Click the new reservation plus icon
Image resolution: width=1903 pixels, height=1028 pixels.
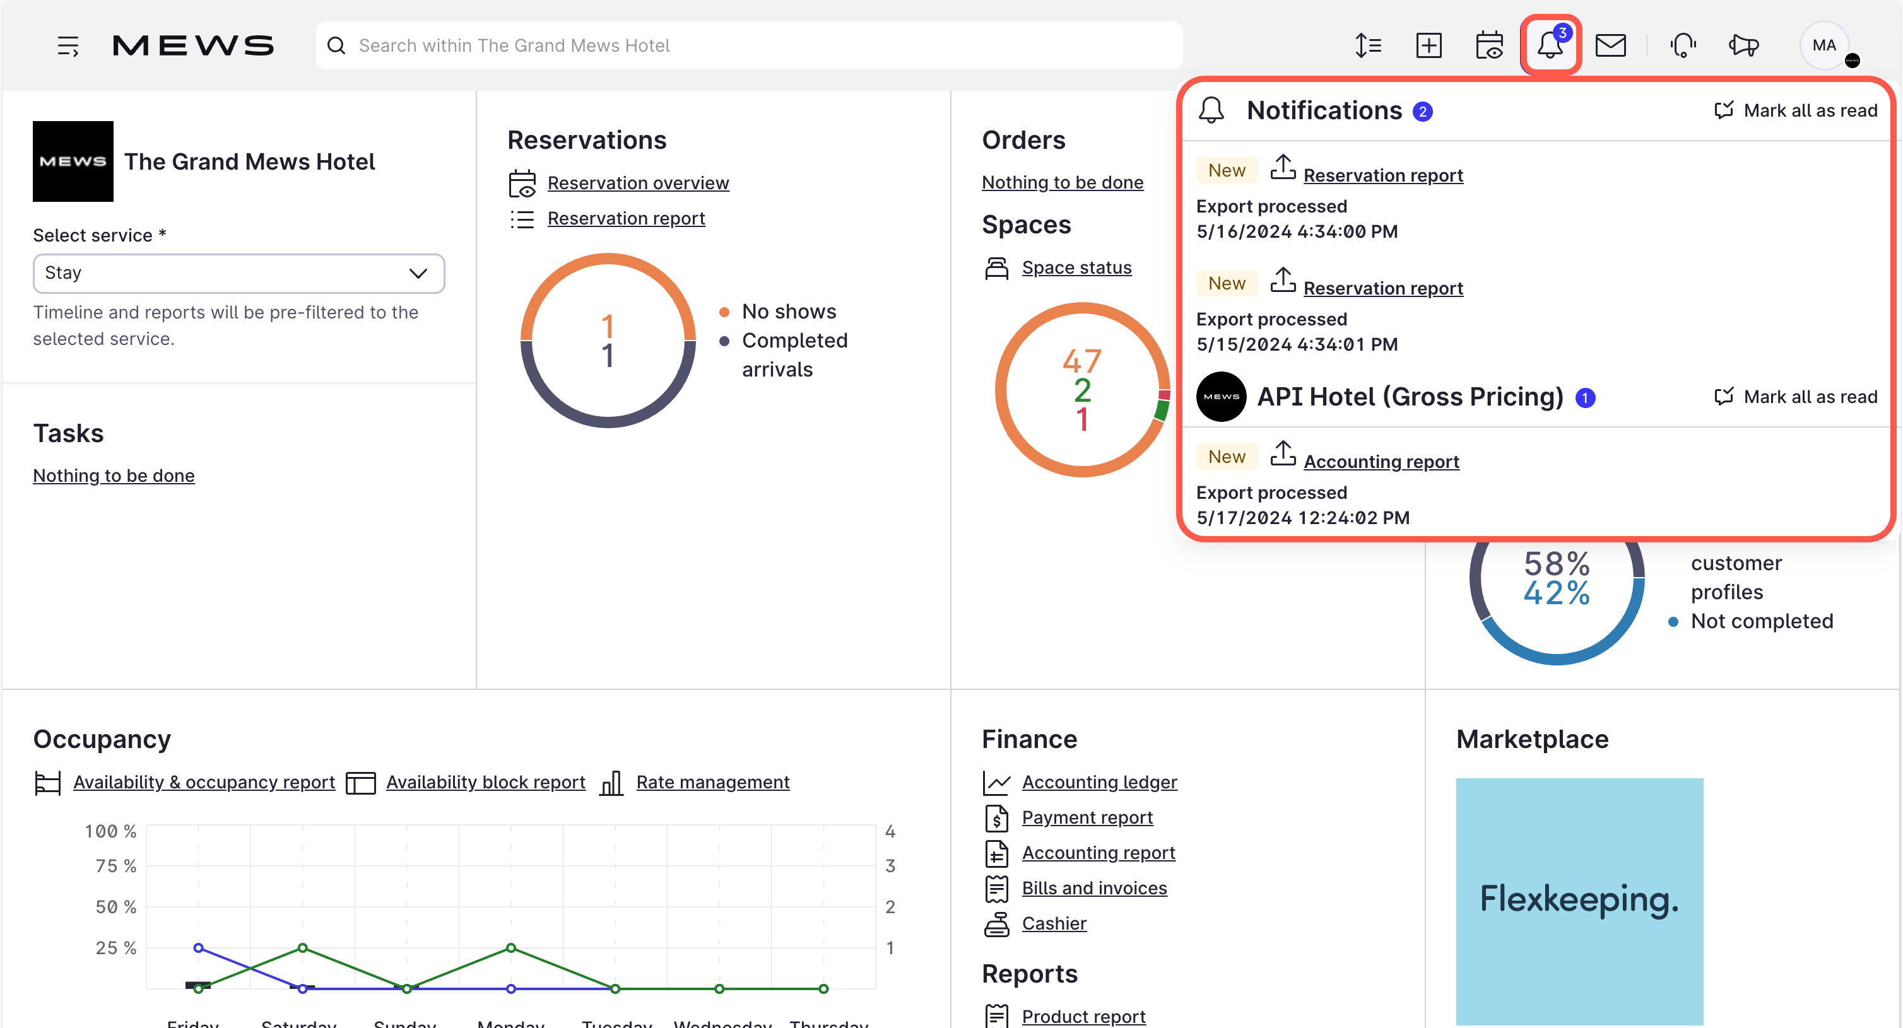1428,46
